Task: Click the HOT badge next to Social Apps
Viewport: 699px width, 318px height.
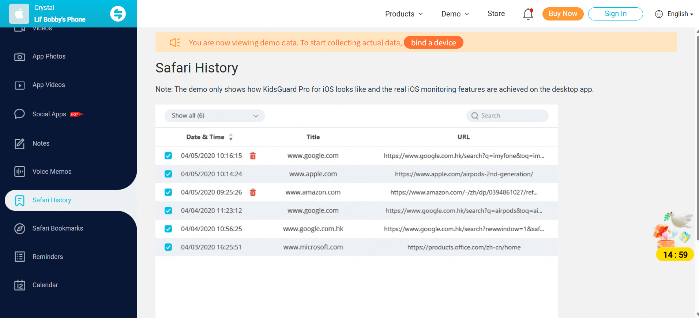Action: tap(77, 115)
